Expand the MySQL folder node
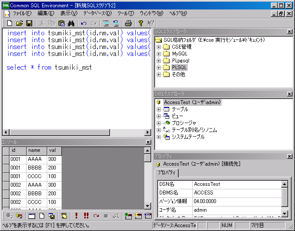The width and height of the screenshot is (295, 231). [158, 54]
